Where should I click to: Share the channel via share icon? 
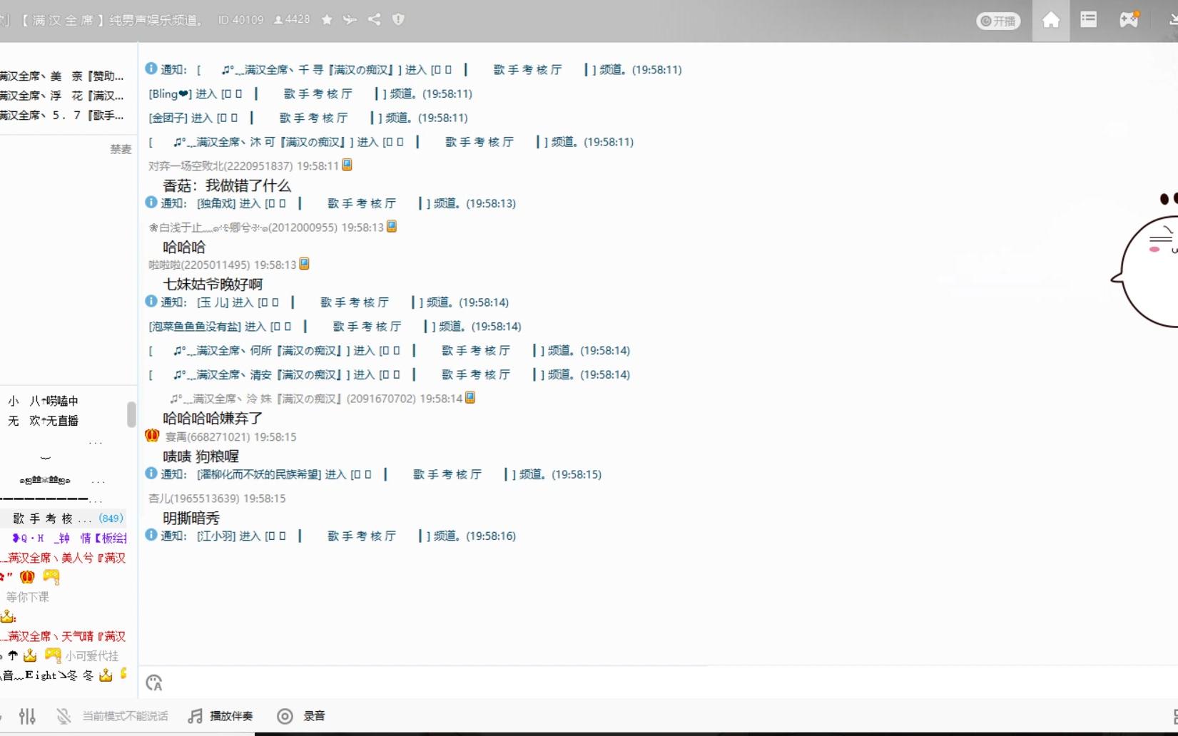point(374,20)
